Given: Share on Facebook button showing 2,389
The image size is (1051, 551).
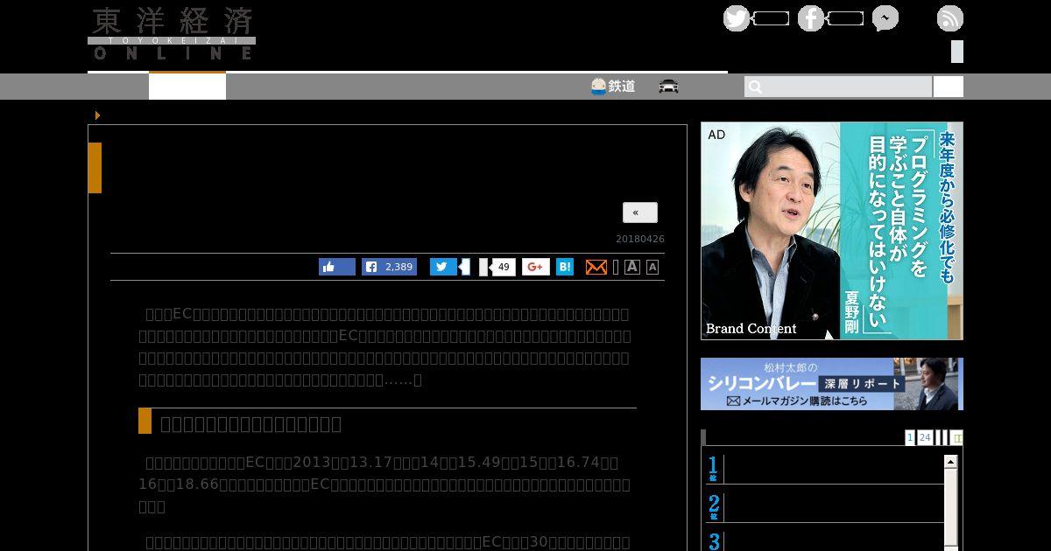Looking at the screenshot, I should [x=390, y=267].
